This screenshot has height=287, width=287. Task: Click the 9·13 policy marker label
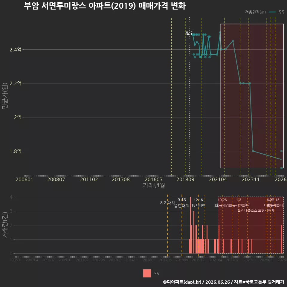(x=181, y=200)
